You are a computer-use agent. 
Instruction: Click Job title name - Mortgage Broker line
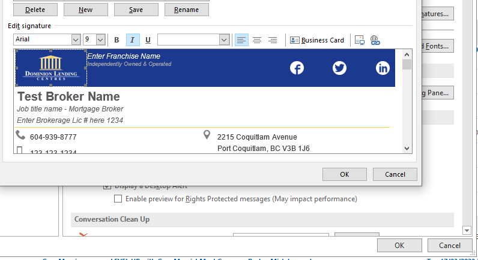click(70, 109)
